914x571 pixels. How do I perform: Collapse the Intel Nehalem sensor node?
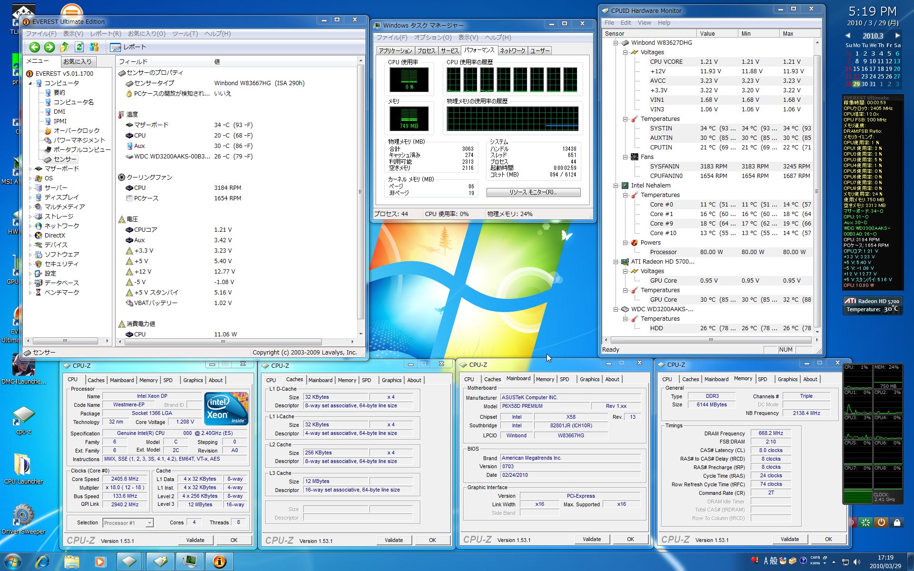pyautogui.click(x=616, y=186)
